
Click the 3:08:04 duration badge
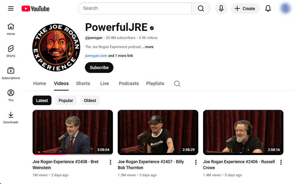pyautogui.click(x=103, y=150)
